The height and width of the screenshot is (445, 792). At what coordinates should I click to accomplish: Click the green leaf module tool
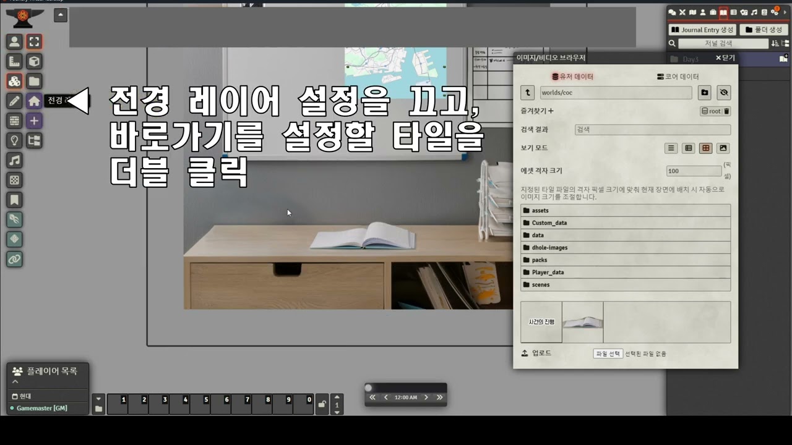15,219
